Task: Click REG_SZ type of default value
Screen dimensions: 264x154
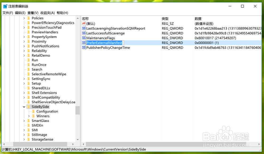Action: (x=168, y=23)
